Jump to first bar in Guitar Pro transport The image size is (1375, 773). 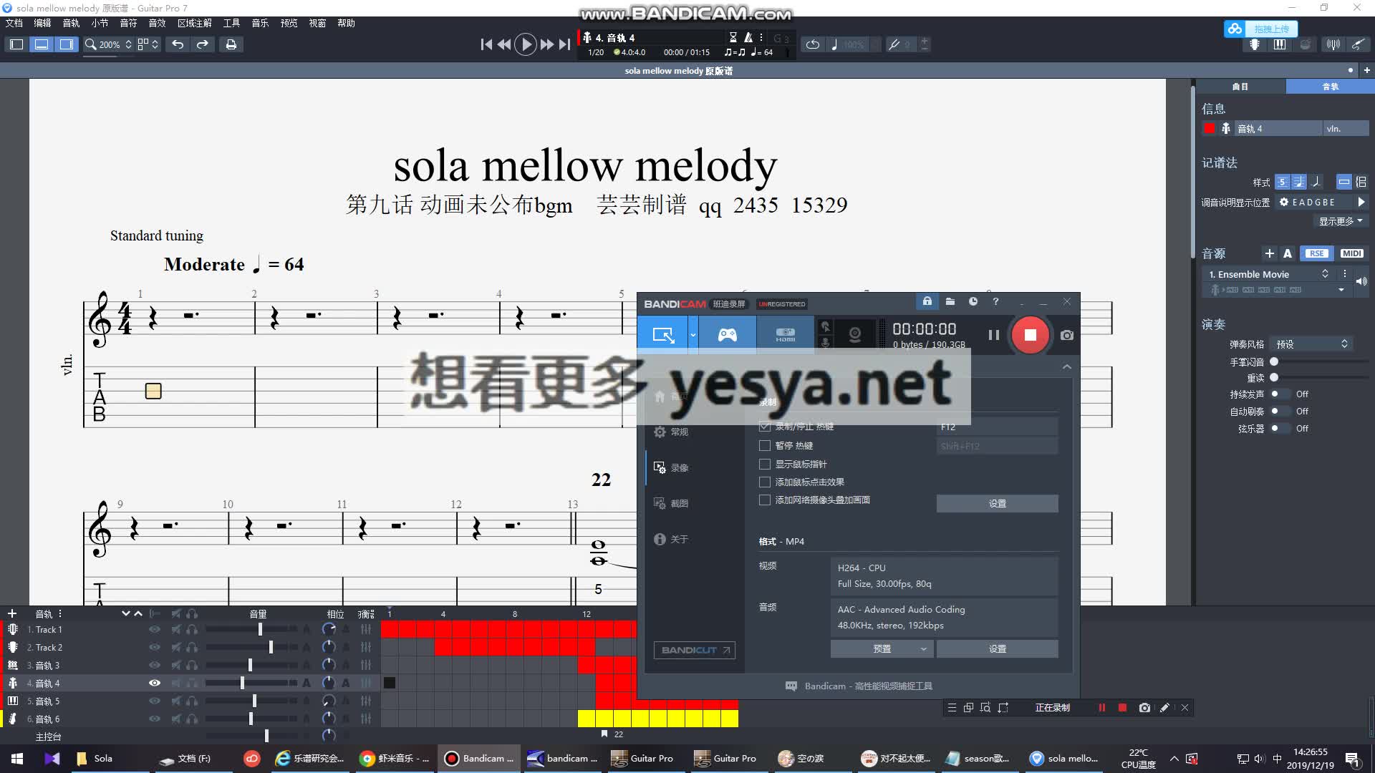[x=486, y=44]
